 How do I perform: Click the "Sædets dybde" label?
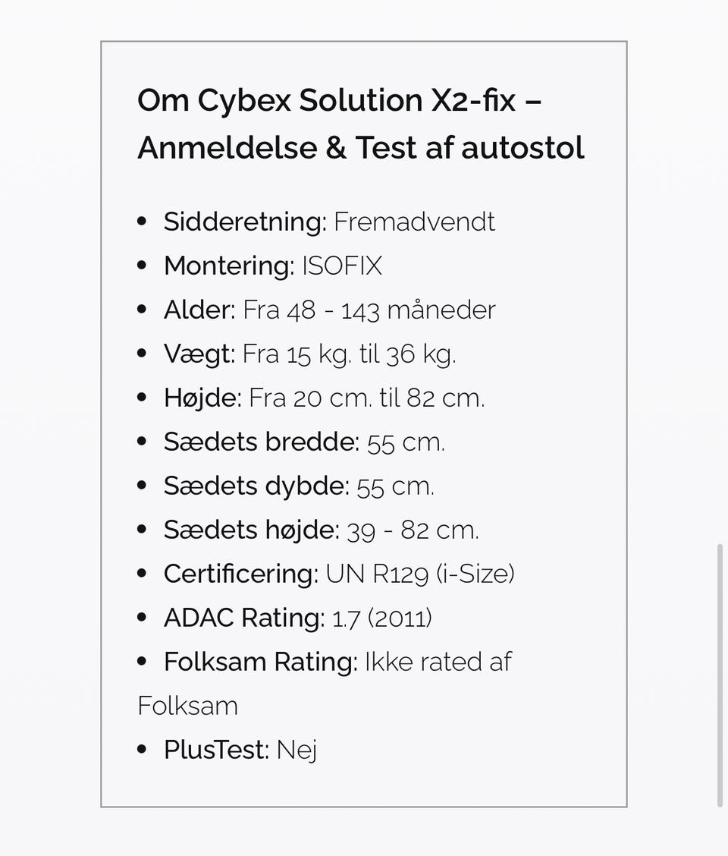pos(256,486)
